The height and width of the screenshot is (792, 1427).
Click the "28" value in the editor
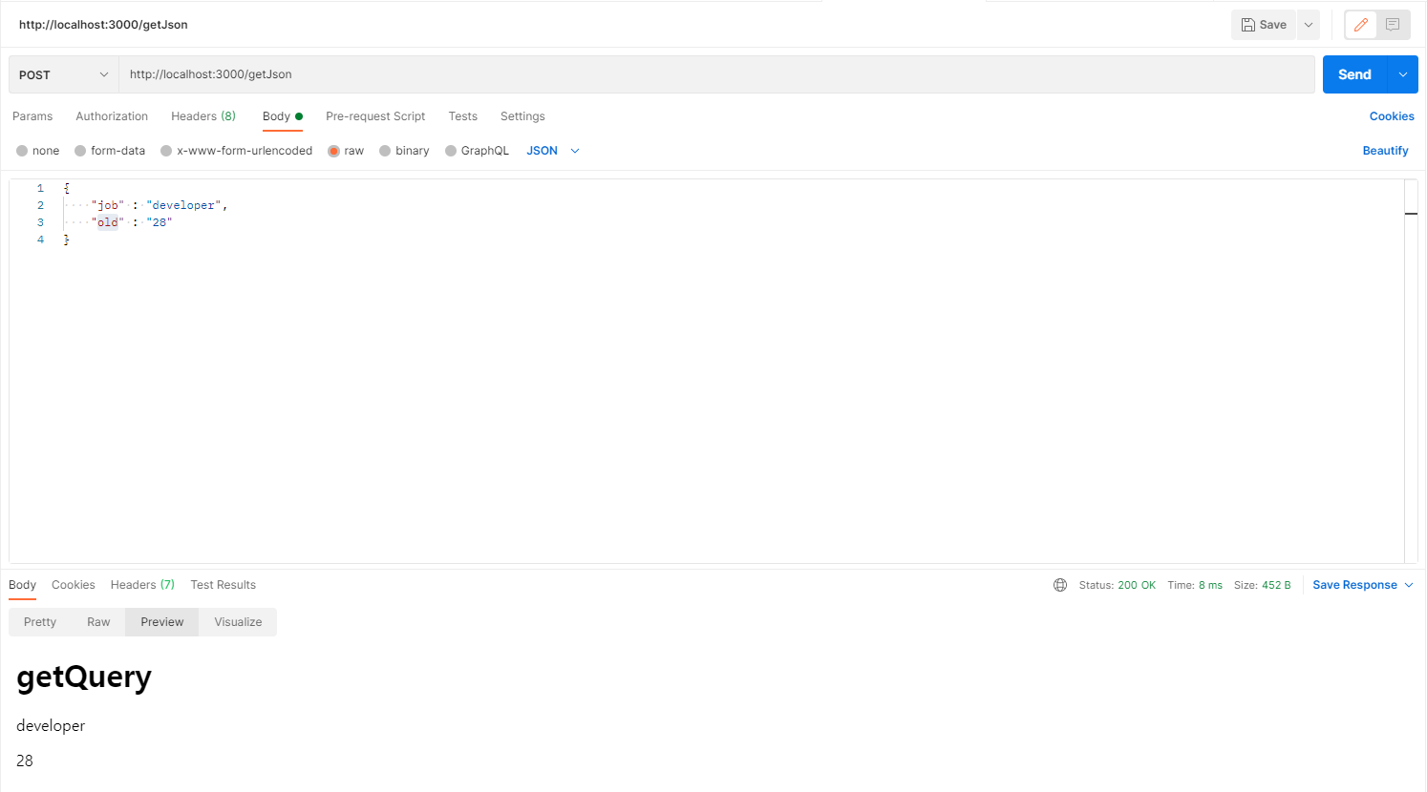pos(159,222)
